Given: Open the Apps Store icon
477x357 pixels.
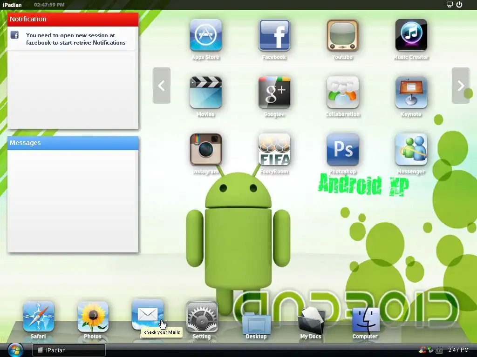Looking at the screenshot, I should pyautogui.click(x=205, y=35).
